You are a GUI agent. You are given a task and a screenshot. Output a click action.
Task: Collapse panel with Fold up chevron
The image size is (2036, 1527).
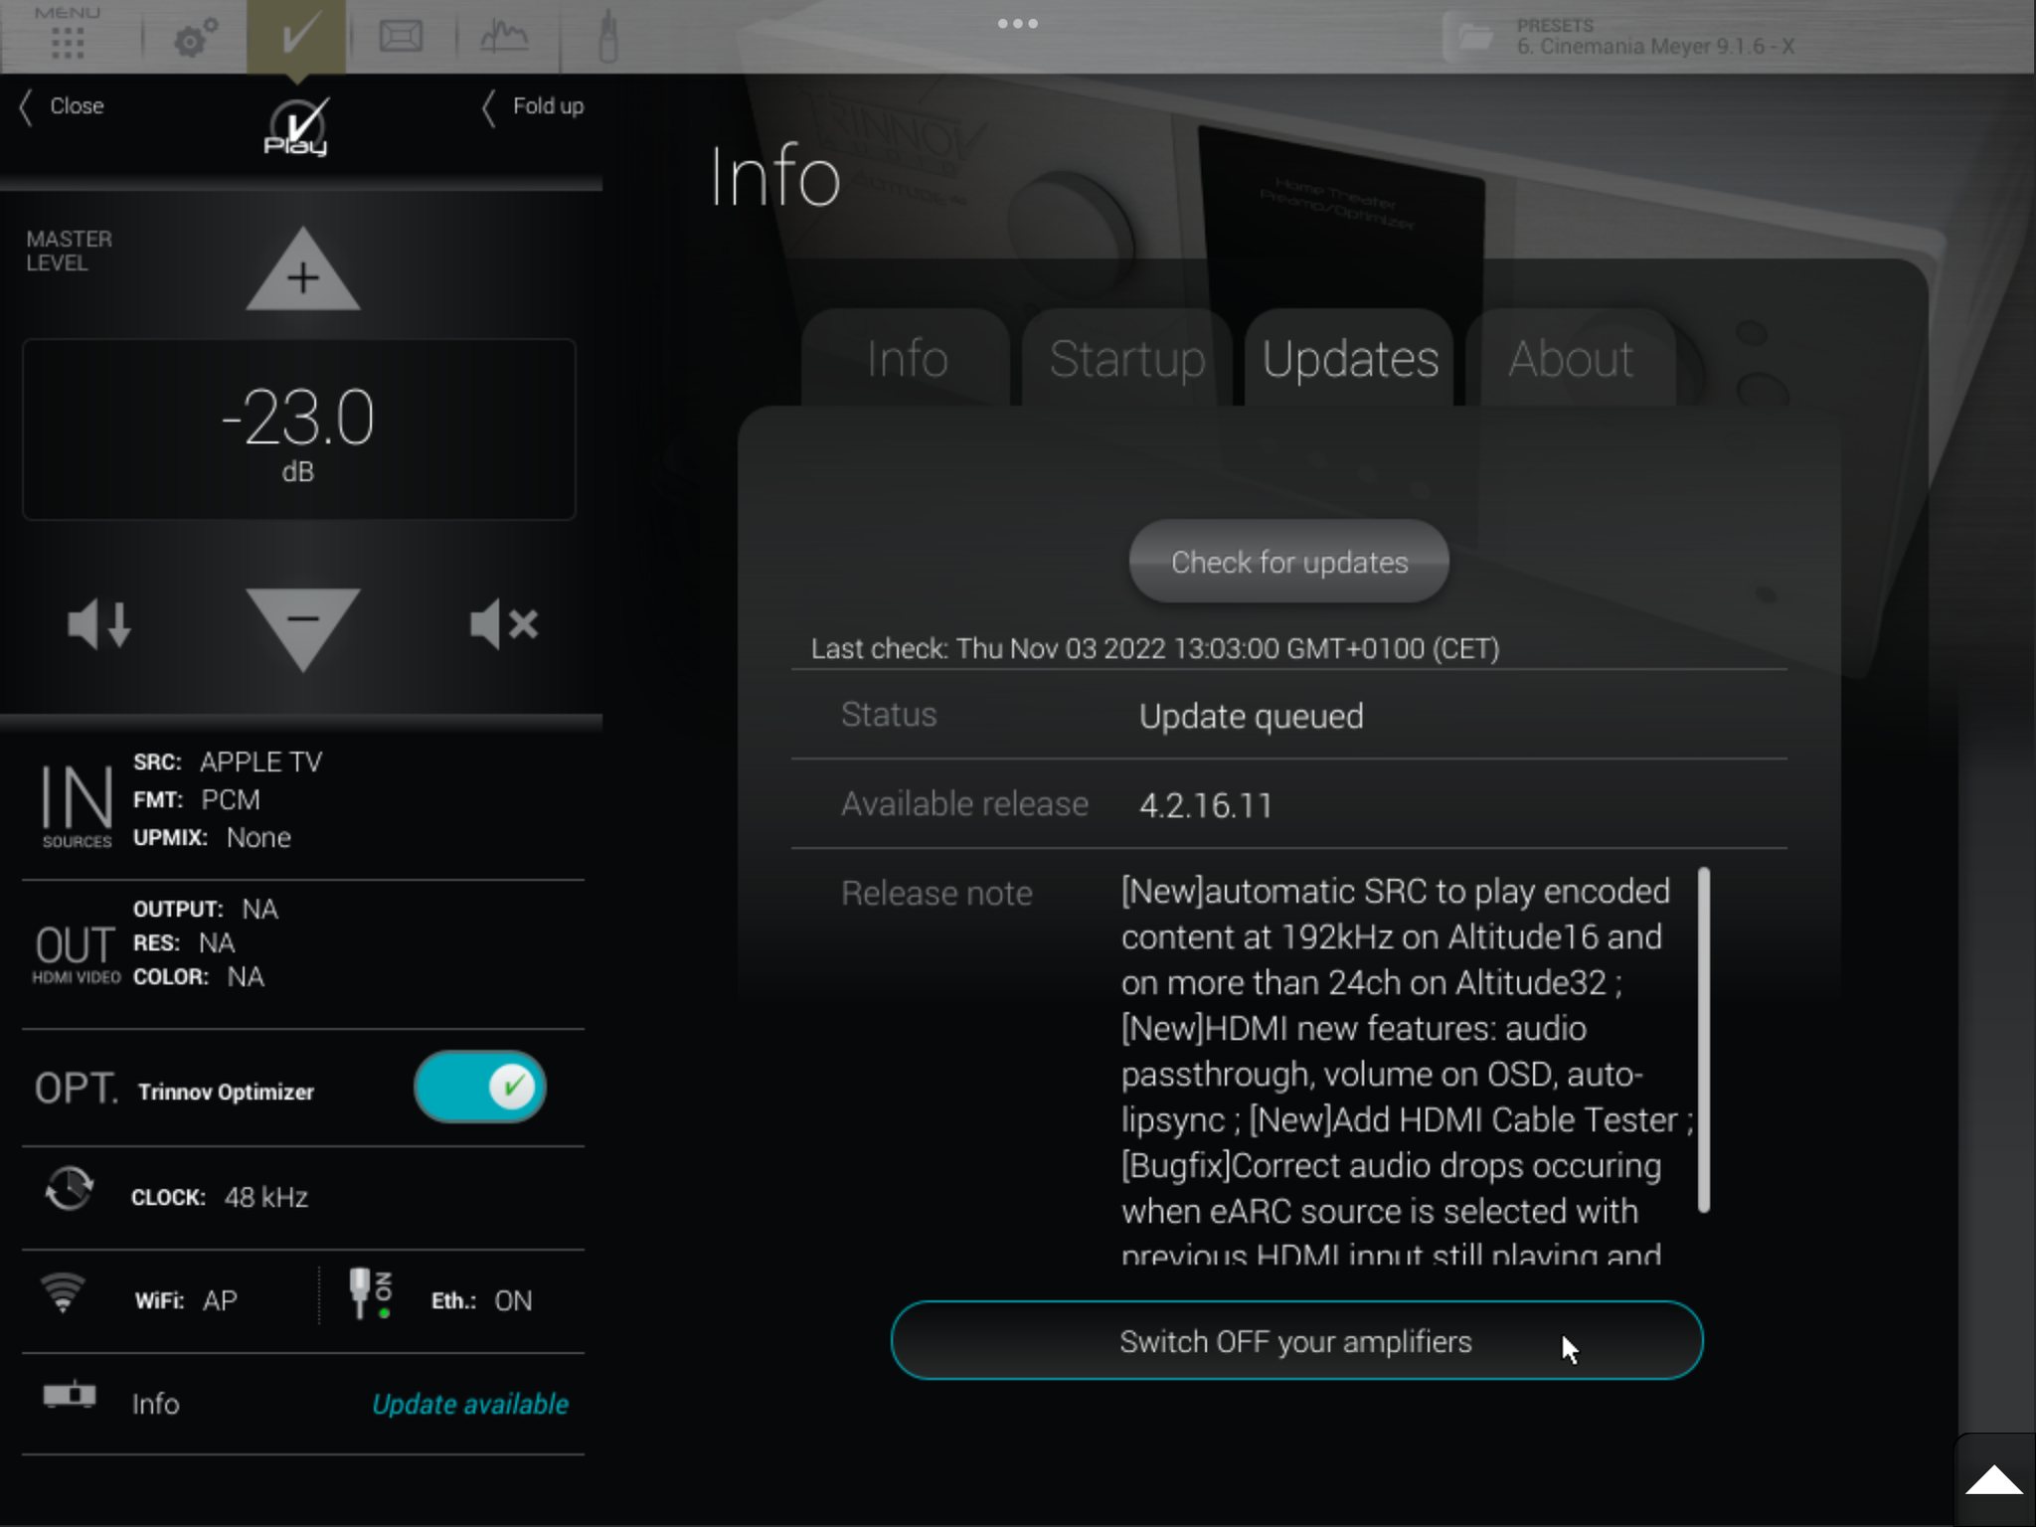tap(532, 106)
